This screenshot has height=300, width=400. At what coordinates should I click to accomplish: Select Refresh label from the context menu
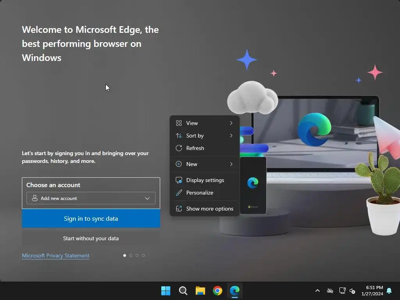click(195, 148)
